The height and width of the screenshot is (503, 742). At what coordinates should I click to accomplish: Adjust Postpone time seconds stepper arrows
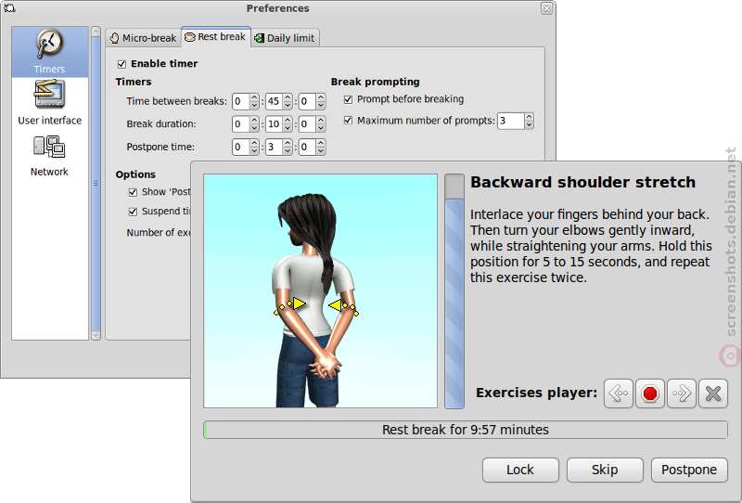pyautogui.click(x=321, y=147)
